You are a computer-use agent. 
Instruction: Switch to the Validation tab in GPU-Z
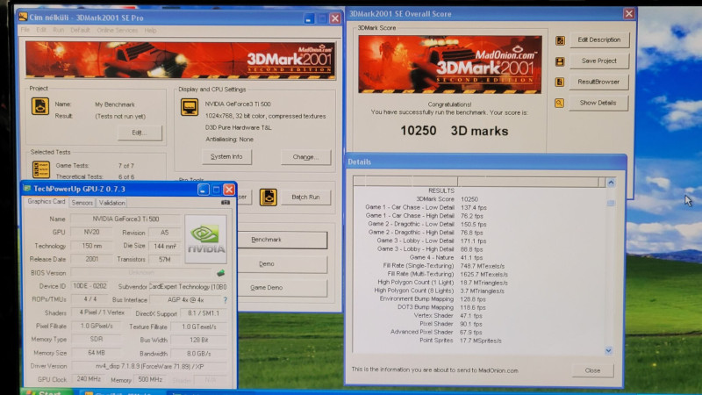tap(112, 203)
